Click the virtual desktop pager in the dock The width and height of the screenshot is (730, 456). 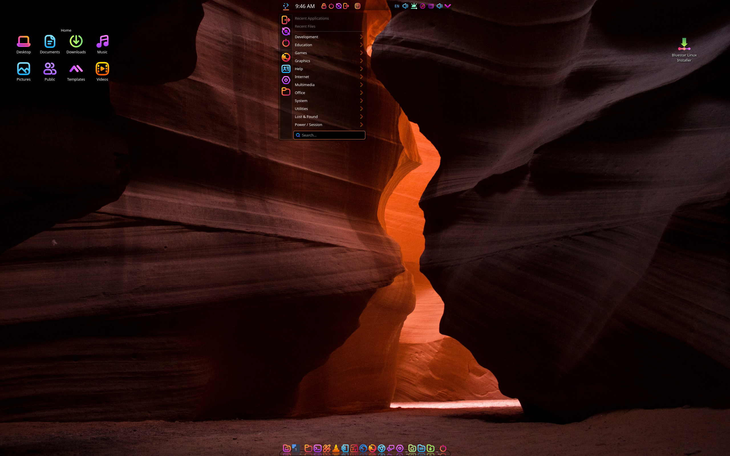pos(296,449)
